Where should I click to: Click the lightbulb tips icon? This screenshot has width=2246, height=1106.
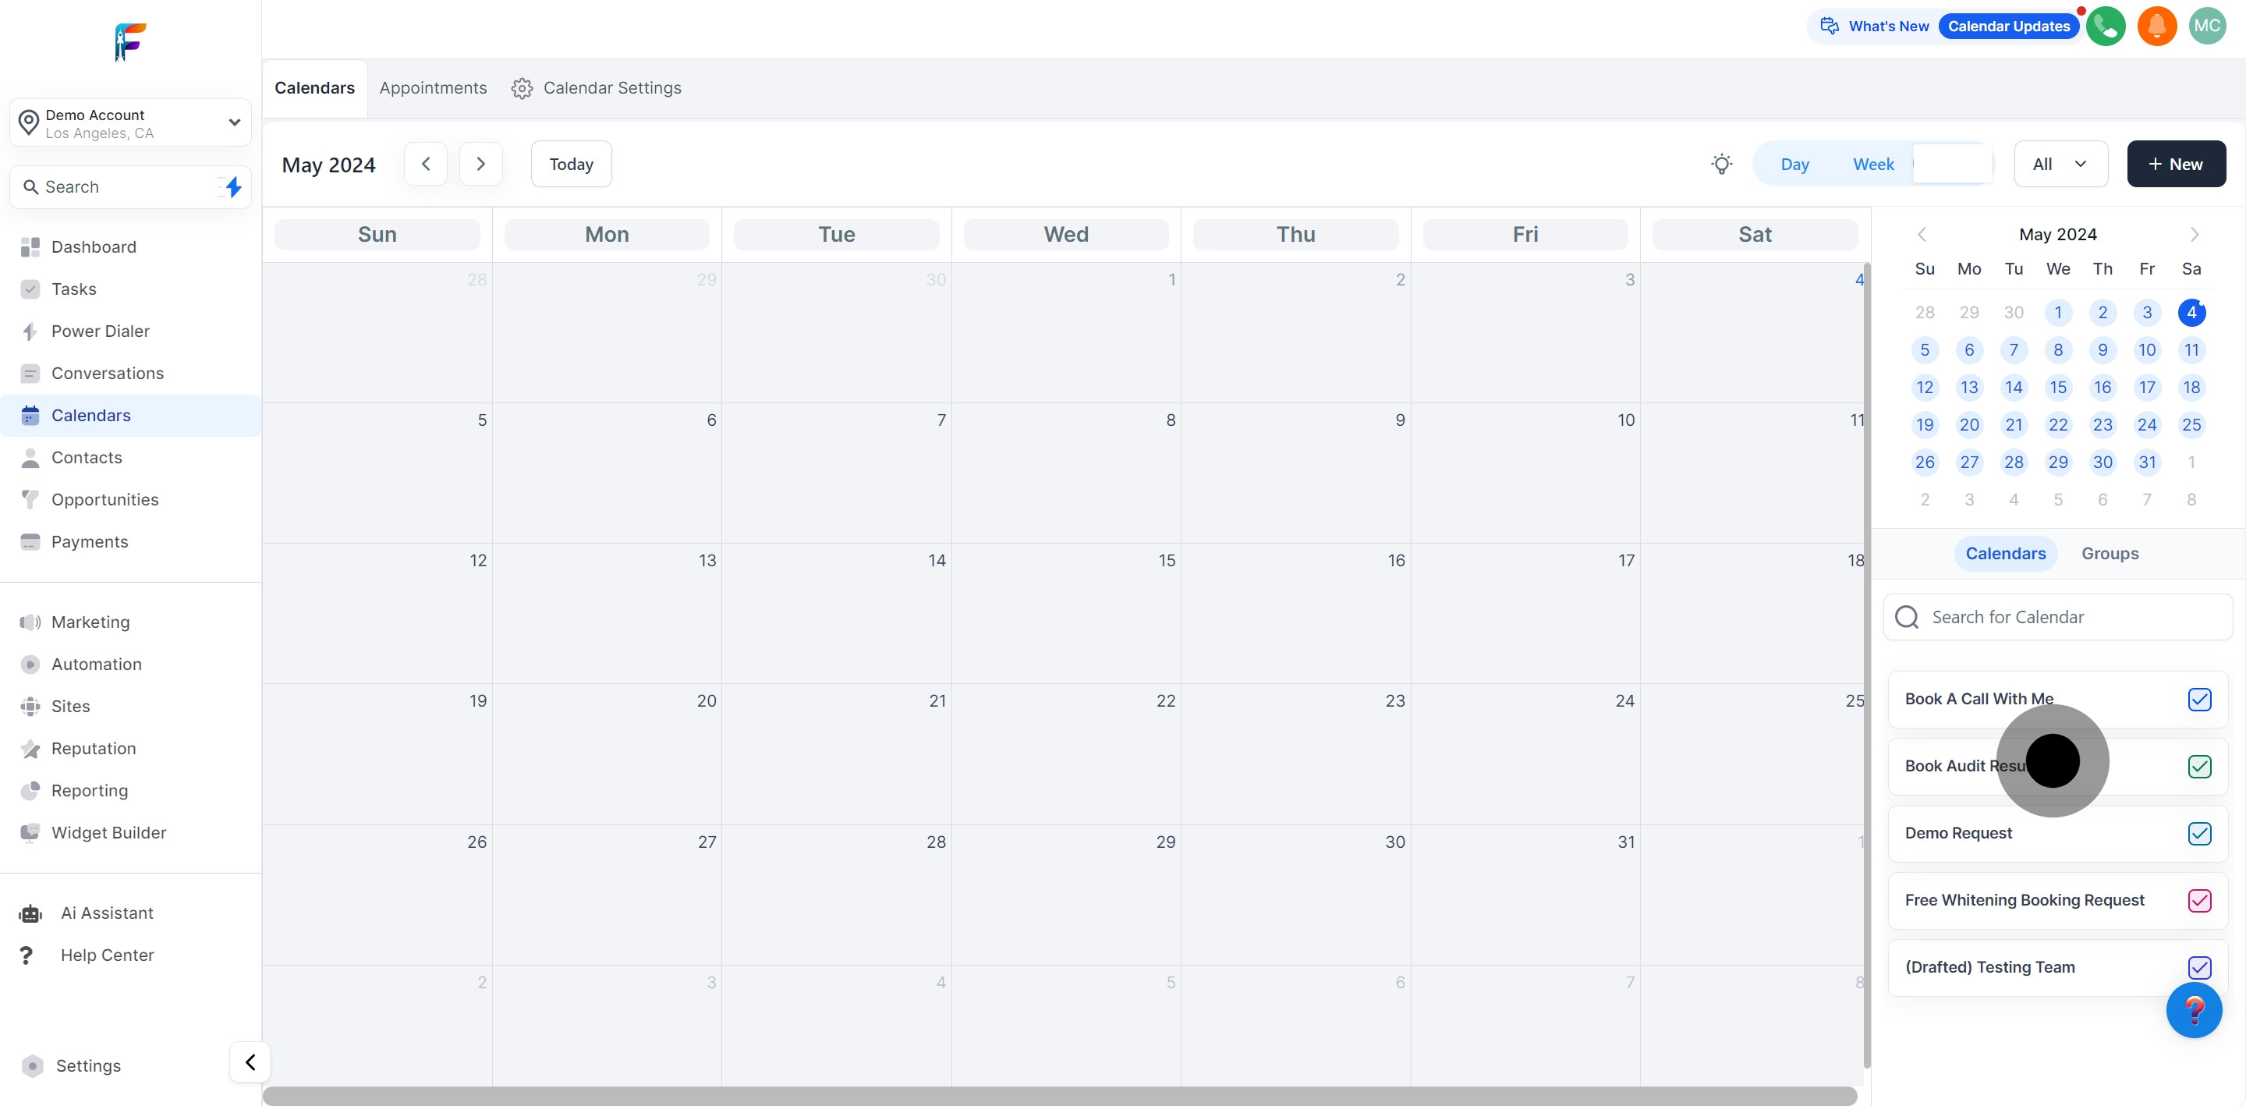tap(1721, 164)
